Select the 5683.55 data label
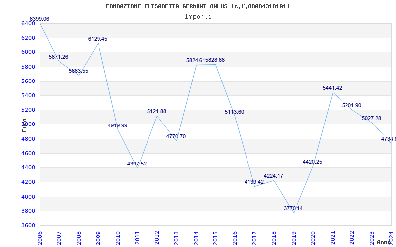396x247 pixels. point(79,71)
